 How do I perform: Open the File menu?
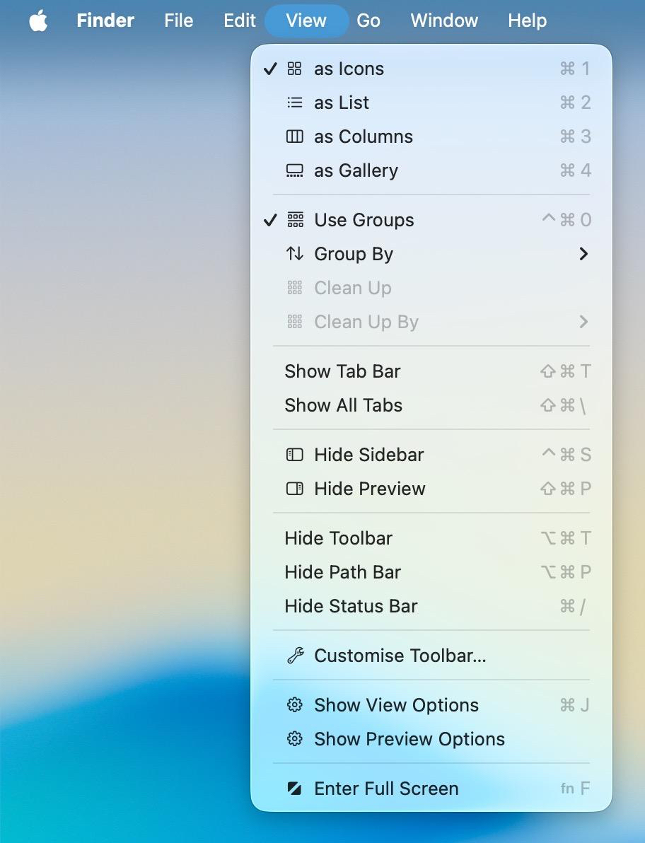[x=178, y=21]
